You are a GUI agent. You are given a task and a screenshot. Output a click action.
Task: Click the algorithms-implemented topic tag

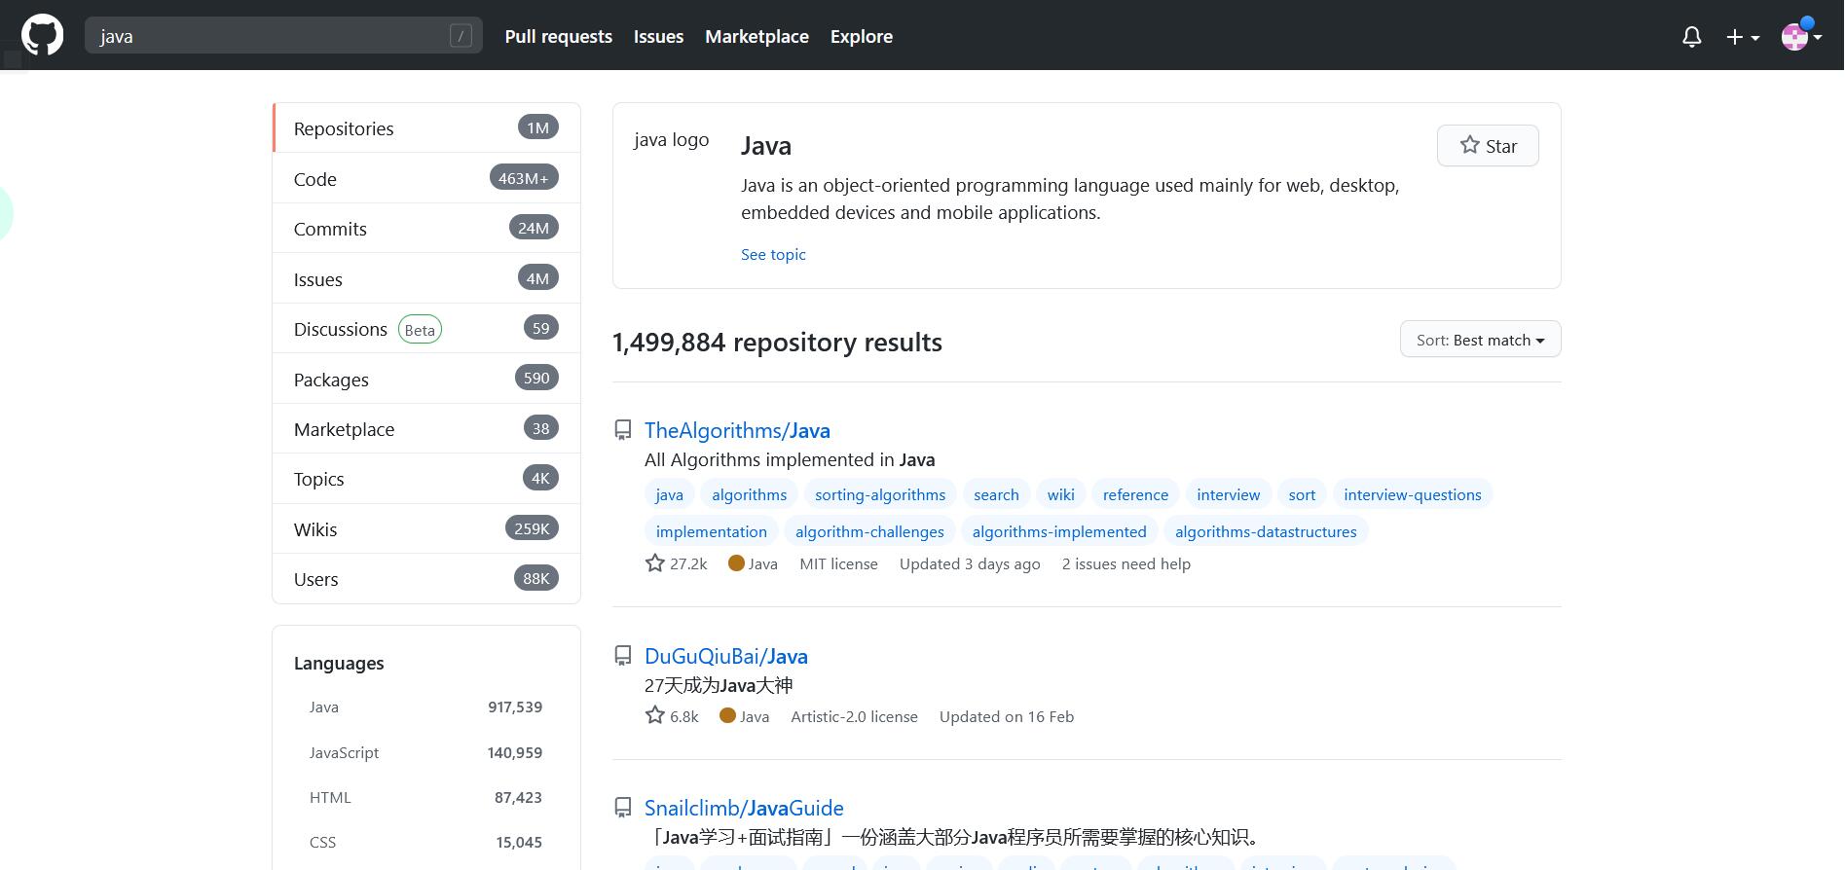point(1059,531)
